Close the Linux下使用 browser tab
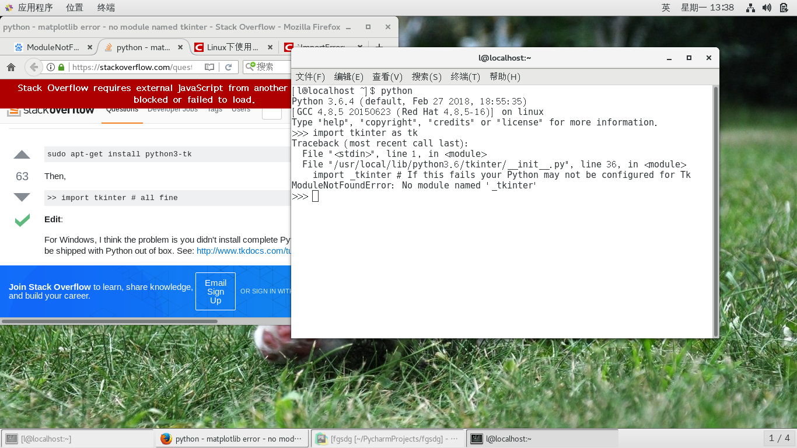This screenshot has height=448, width=797. pyautogui.click(x=270, y=47)
